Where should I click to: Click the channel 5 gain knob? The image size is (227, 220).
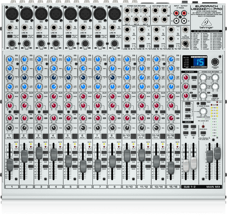coord(71,43)
